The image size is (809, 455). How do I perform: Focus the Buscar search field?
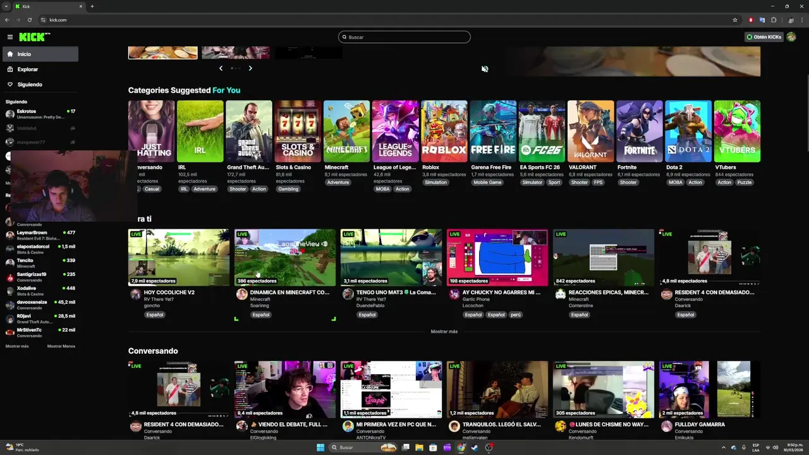click(x=404, y=37)
